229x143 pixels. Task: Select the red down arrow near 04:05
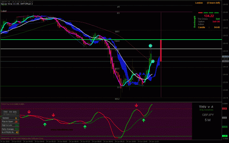29,112
